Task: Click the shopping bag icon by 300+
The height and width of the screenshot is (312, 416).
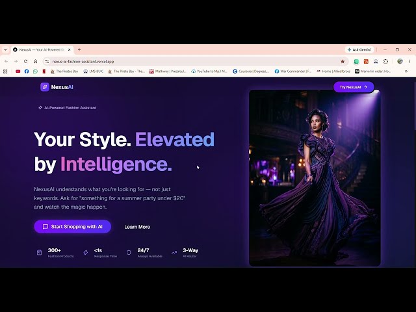Action: [x=39, y=252]
